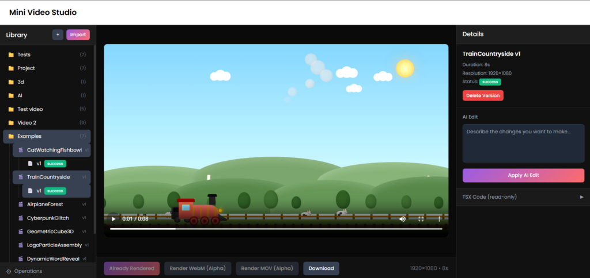Click the success status badge in Details
The height and width of the screenshot is (278, 590).
tap(490, 82)
